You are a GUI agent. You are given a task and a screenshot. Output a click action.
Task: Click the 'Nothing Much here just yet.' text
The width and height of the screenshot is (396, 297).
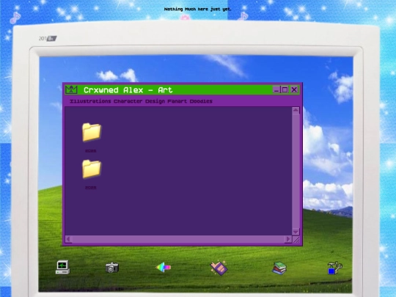pyautogui.click(x=198, y=9)
